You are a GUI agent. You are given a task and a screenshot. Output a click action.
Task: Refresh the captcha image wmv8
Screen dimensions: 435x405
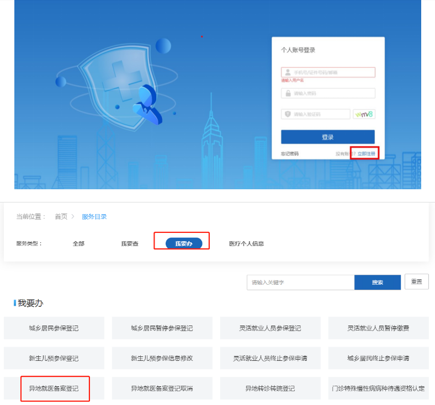pyautogui.click(x=364, y=114)
